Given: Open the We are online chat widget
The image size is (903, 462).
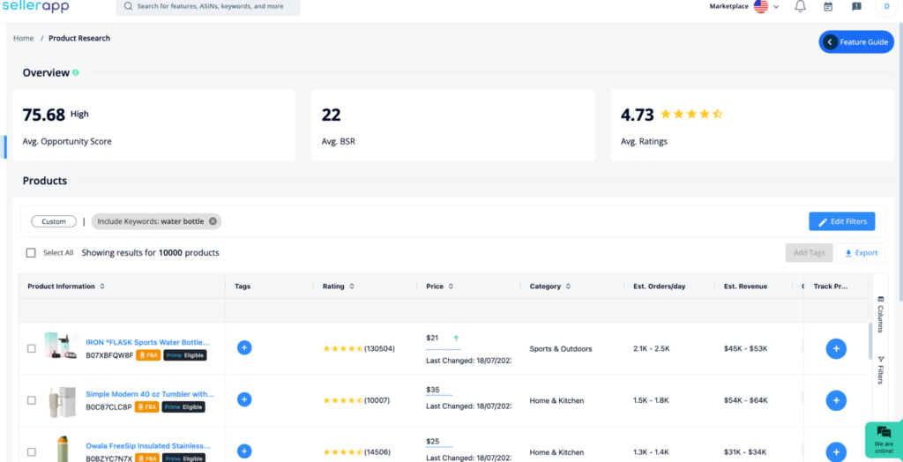Looking at the screenshot, I should pyautogui.click(x=884, y=440).
